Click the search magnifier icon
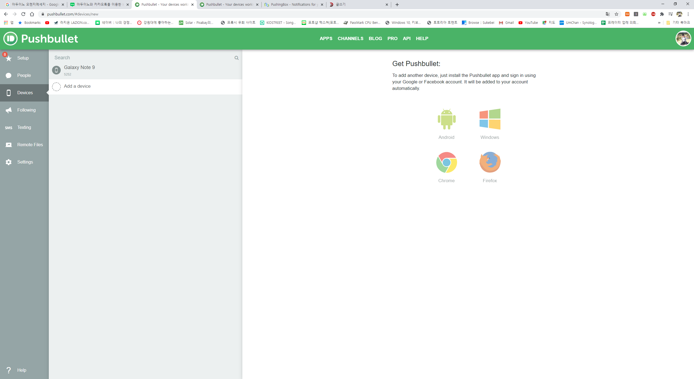 [236, 58]
